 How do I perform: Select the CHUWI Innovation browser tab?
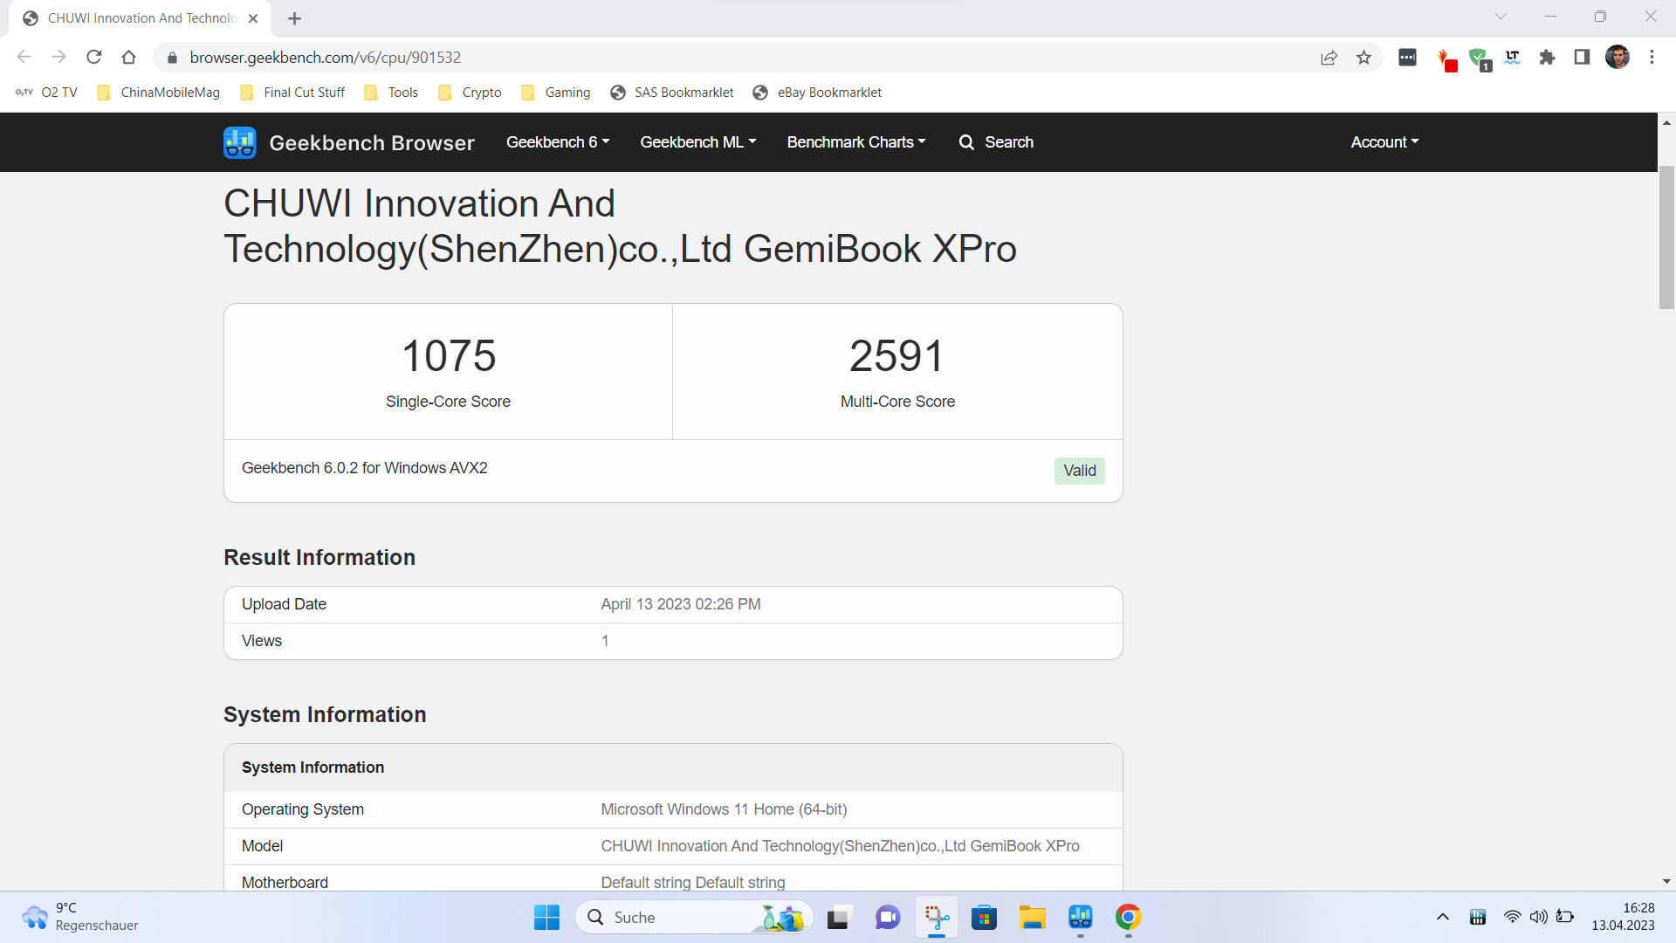coord(140,18)
